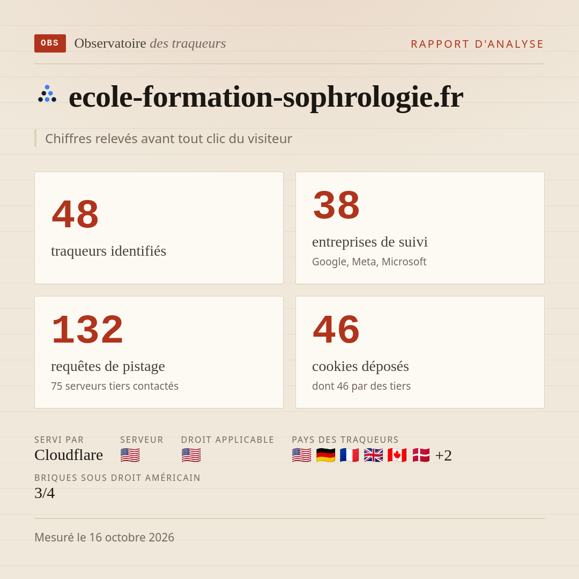Click US flag in Pays des traqueurs
The height and width of the screenshot is (579, 579).
click(x=302, y=455)
